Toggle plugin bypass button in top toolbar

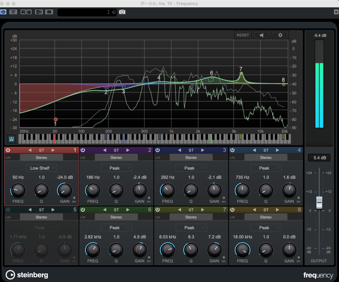click(13, 12)
